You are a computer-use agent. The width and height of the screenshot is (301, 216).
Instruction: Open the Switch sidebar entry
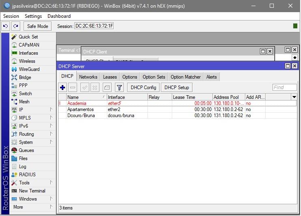(32, 94)
